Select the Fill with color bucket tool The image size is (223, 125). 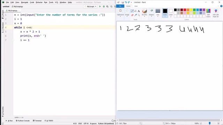[x=136, y=11]
